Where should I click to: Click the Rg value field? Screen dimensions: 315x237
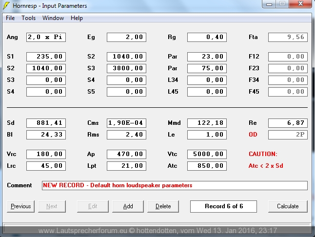pos(207,37)
